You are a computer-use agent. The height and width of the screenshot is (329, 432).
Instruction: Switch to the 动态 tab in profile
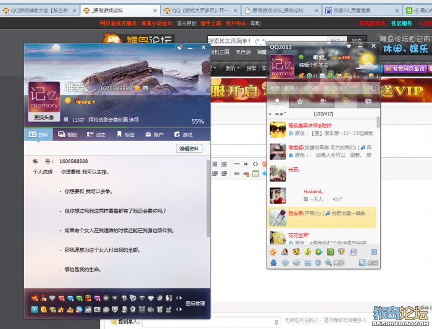[x=96, y=135]
